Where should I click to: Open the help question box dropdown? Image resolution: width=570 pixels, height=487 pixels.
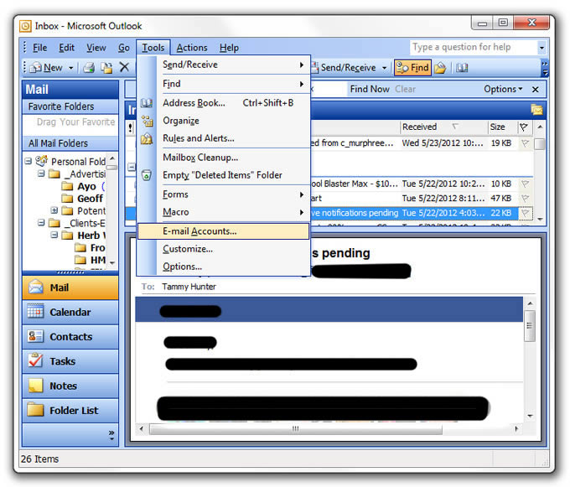click(x=541, y=48)
